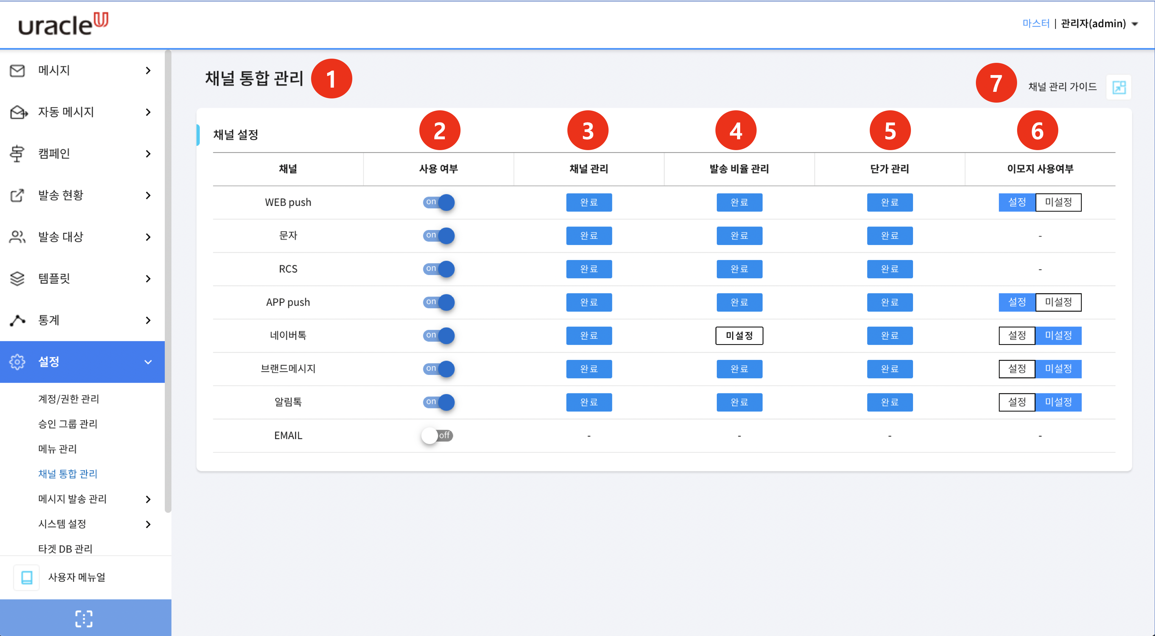Toggle the 알림톡 usage switch
Screen dimensions: 1155x636
click(439, 402)
